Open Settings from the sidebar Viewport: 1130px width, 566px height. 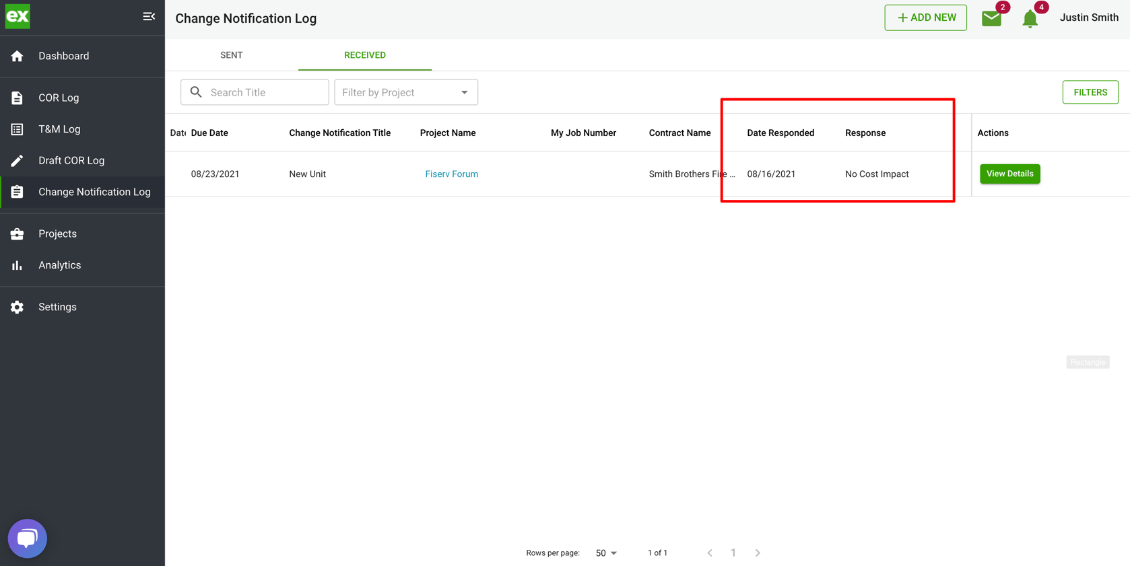[x=57, y=307]
